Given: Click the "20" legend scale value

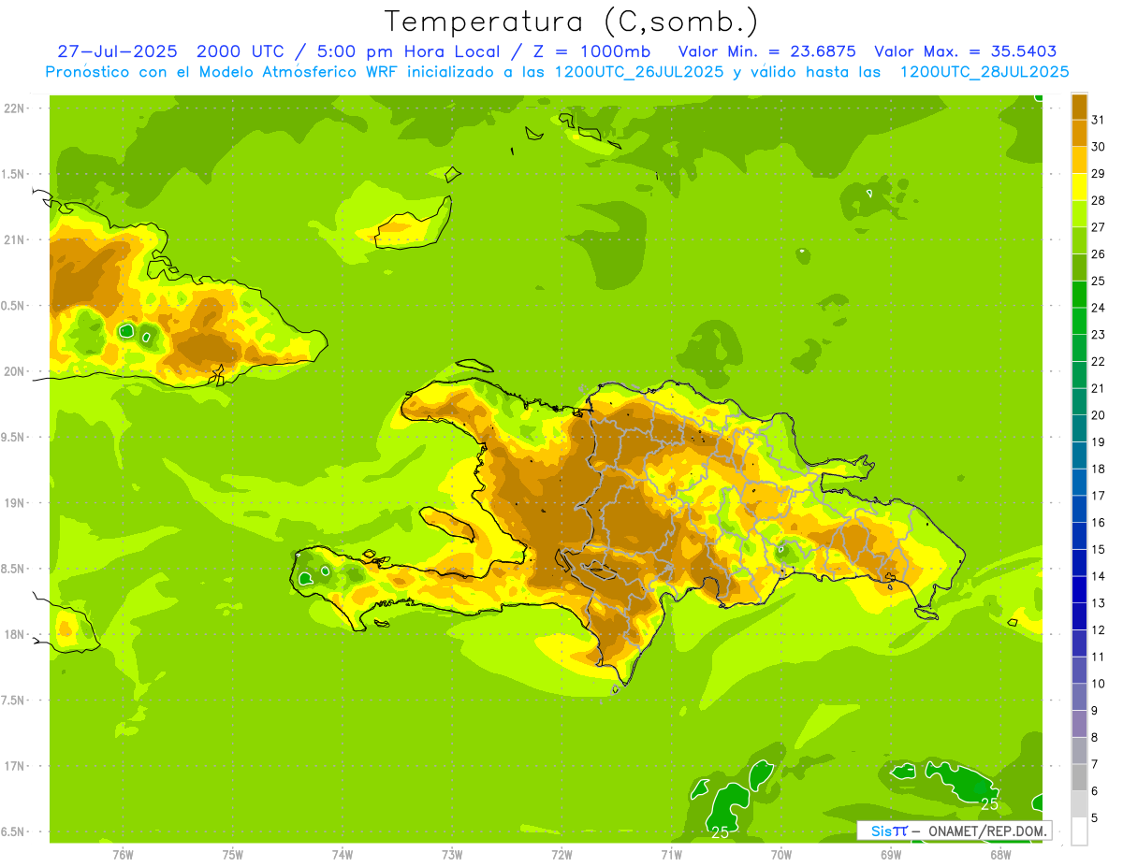Looking at the screenshot, I should pos(1099,415).
